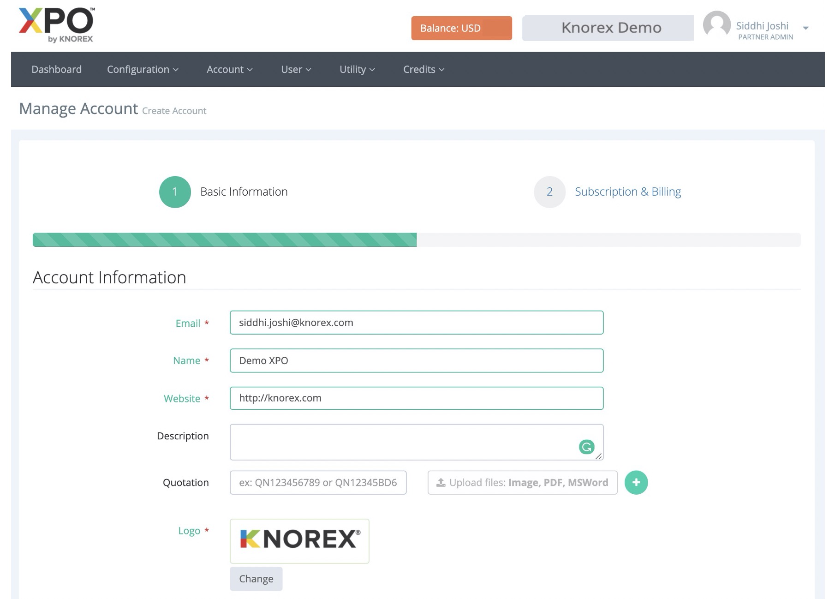The height and width of the screenshot is (599, 835).
Task: Click the Upload files field for quotation
Action: click(522, 483)
